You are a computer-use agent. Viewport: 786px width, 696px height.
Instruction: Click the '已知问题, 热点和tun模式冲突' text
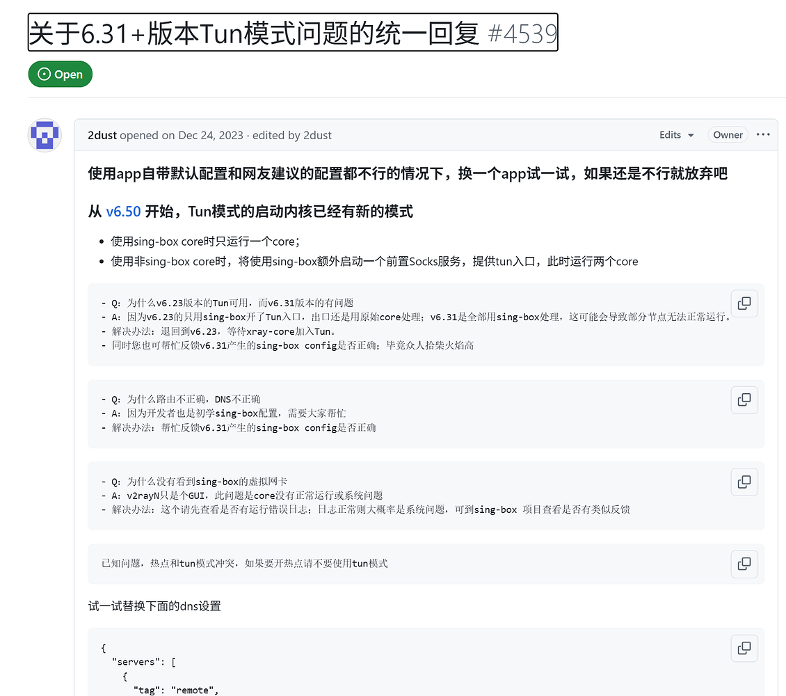[x=245, y=564]
